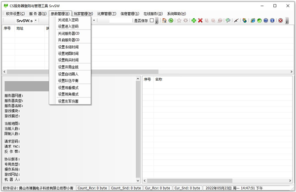Select 关闭进入密码 menu entry
Screen dimensions: 296x192
(x=68, y=20)
